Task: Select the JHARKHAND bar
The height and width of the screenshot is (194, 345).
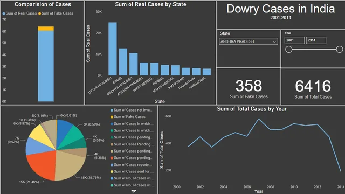Action: click(x=185, y=72)
